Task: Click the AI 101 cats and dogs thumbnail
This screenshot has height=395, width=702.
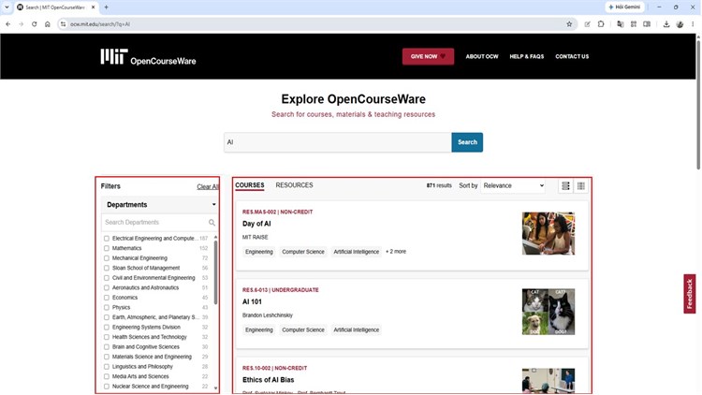Action: [x=548, y=312]
